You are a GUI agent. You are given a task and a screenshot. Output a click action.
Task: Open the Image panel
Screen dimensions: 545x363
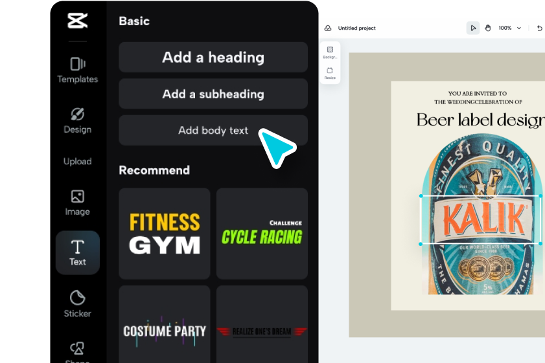(78, 203)
